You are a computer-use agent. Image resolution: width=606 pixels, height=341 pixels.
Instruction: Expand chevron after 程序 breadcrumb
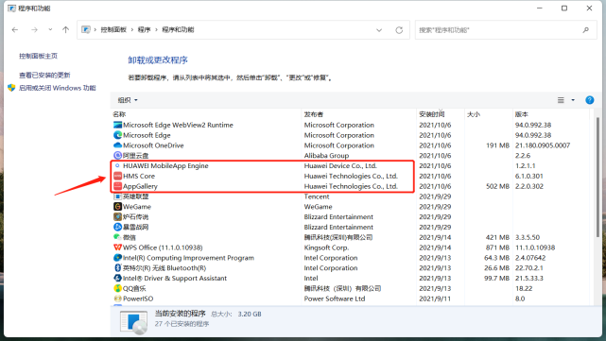[156, 29]
